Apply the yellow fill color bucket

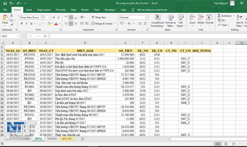tap(49, 24)
